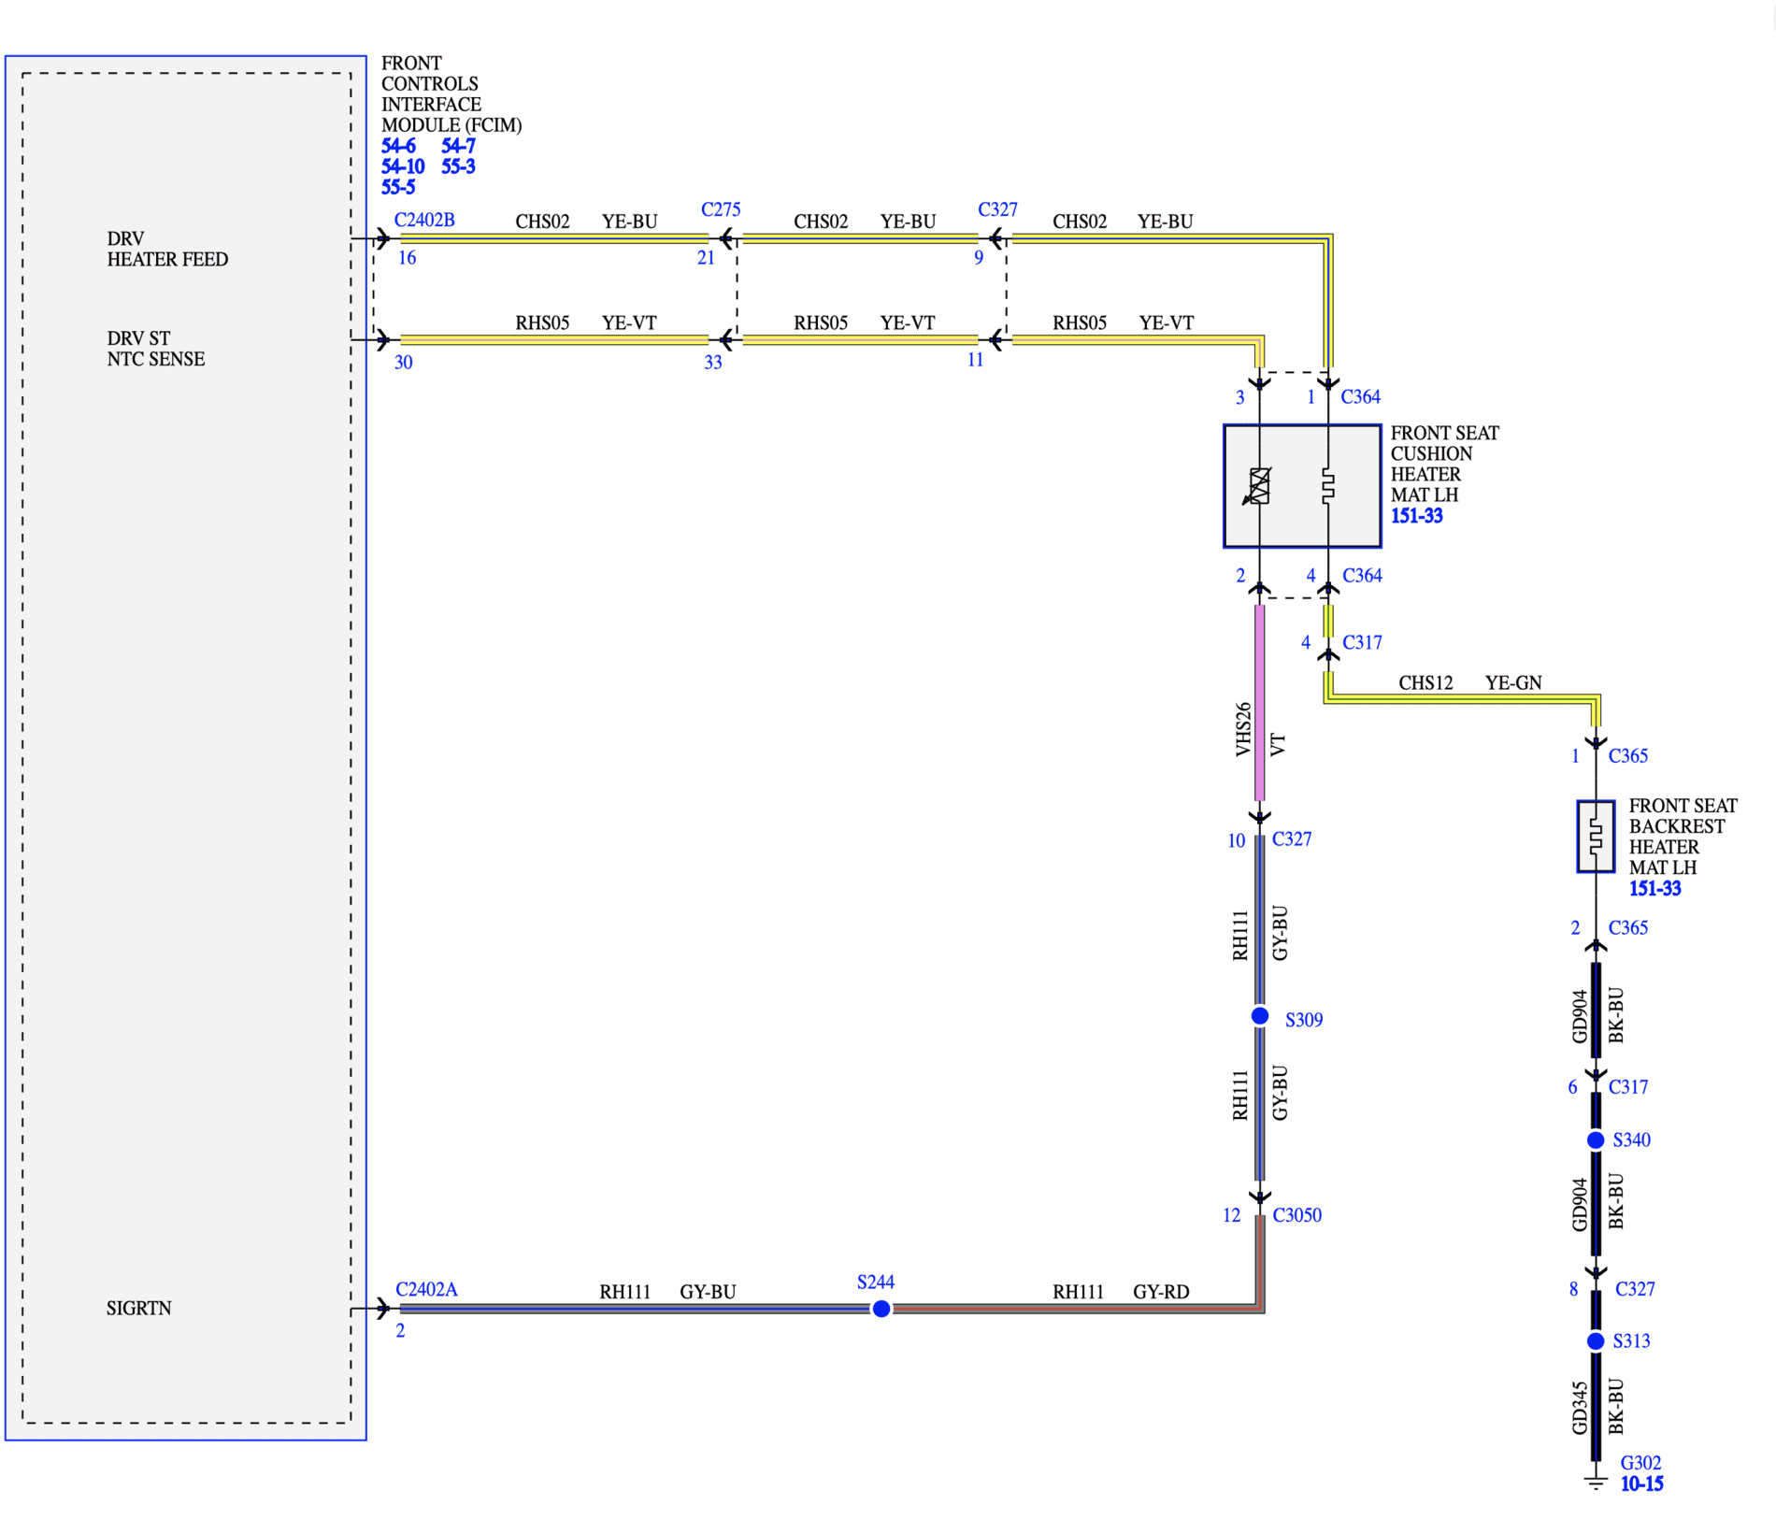
Task: Open page reference 54-6 link
Action: (398, 146)
